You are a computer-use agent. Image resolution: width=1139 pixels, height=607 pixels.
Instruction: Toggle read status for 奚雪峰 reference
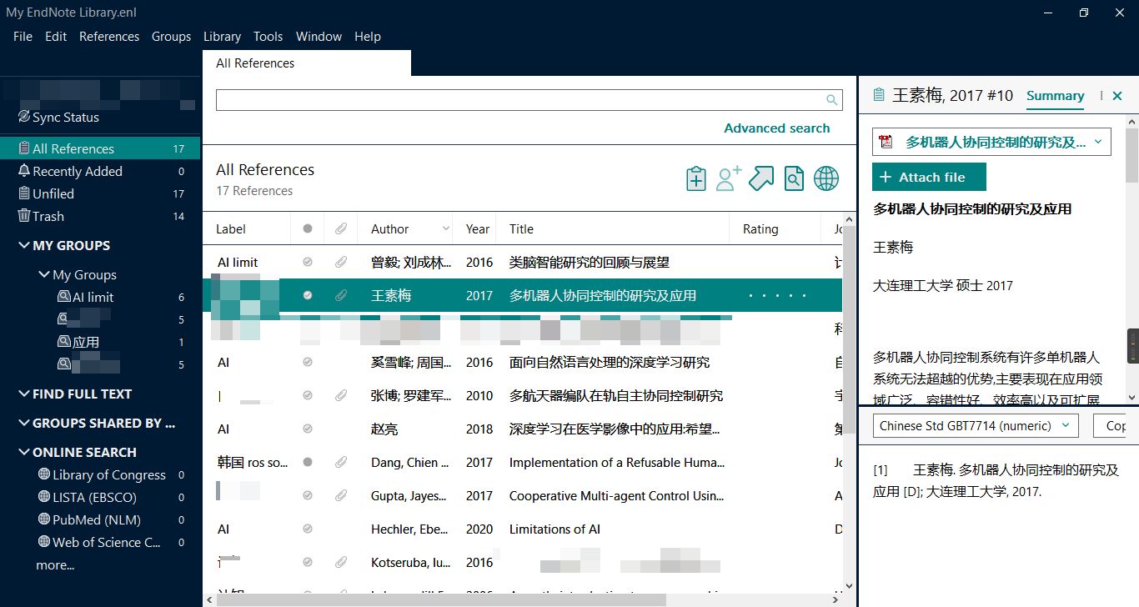(308, 362)
